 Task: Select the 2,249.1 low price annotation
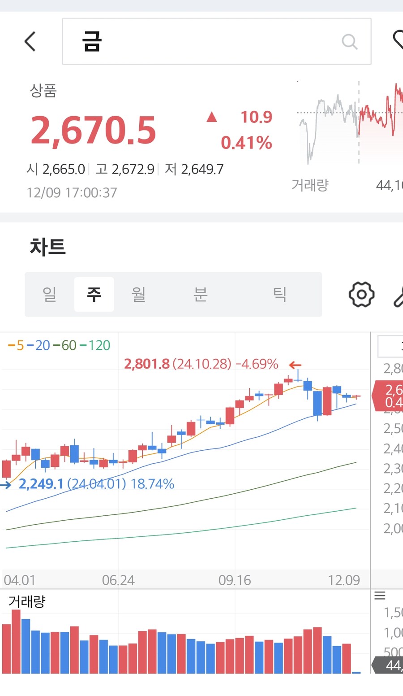coord(40,484)
